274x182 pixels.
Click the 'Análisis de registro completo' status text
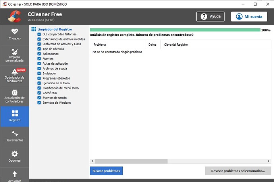pos(141,35)
